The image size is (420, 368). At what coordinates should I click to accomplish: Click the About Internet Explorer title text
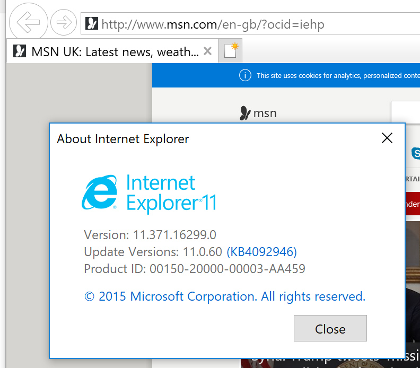pyautogui.click(x=123, y=139)
